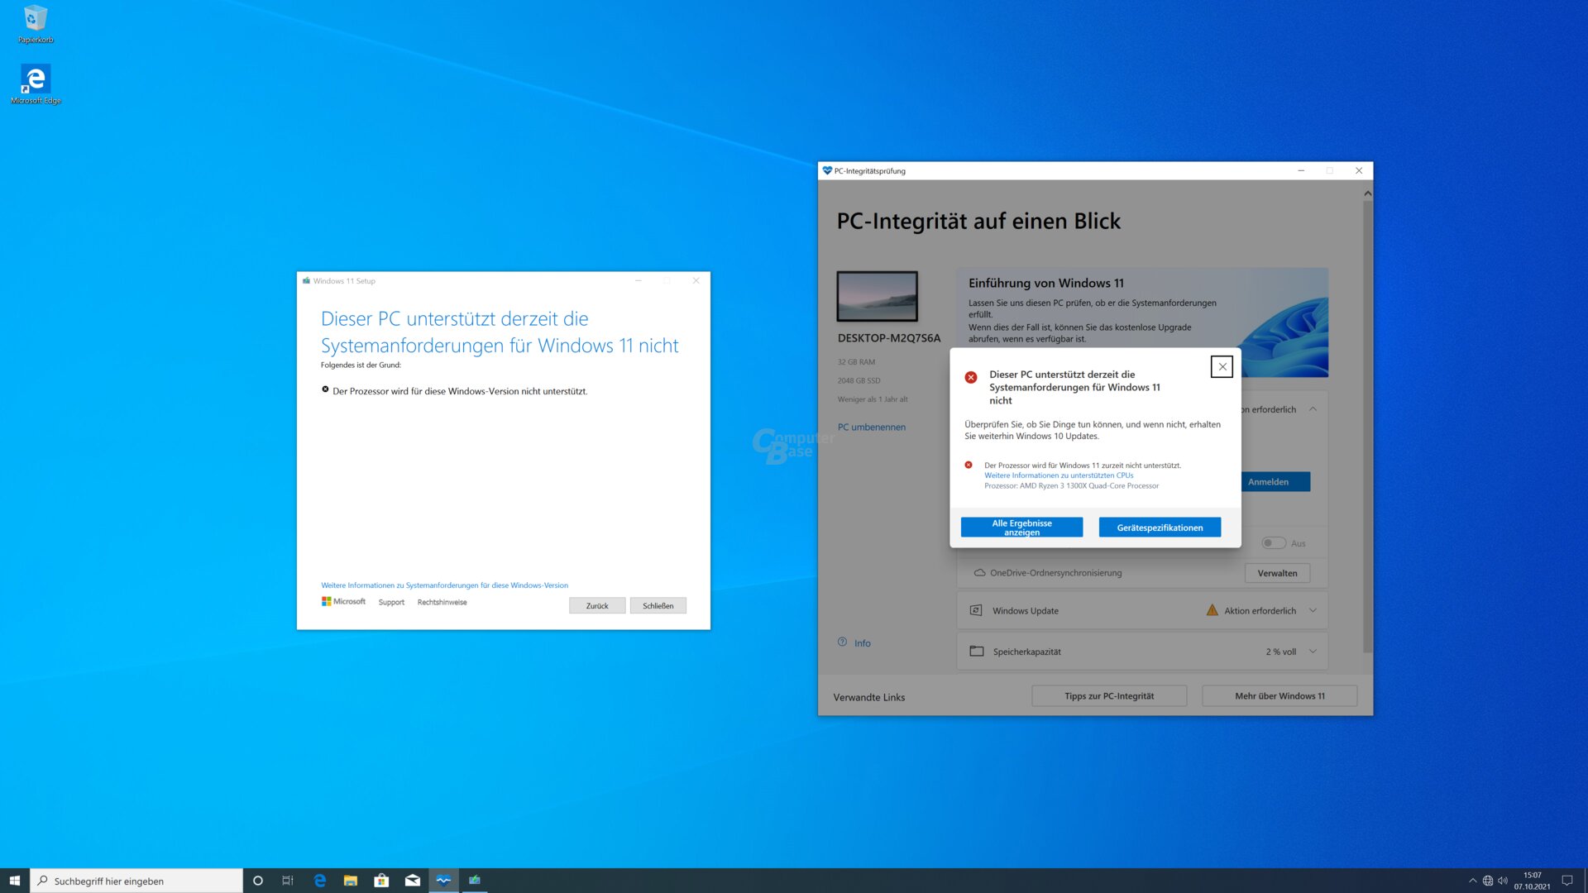The height and width of the screenshot is (893, 1588).
Task: Click Gerätespezifikationen button
Action: pyautogui.click(x=1160, y=528)
